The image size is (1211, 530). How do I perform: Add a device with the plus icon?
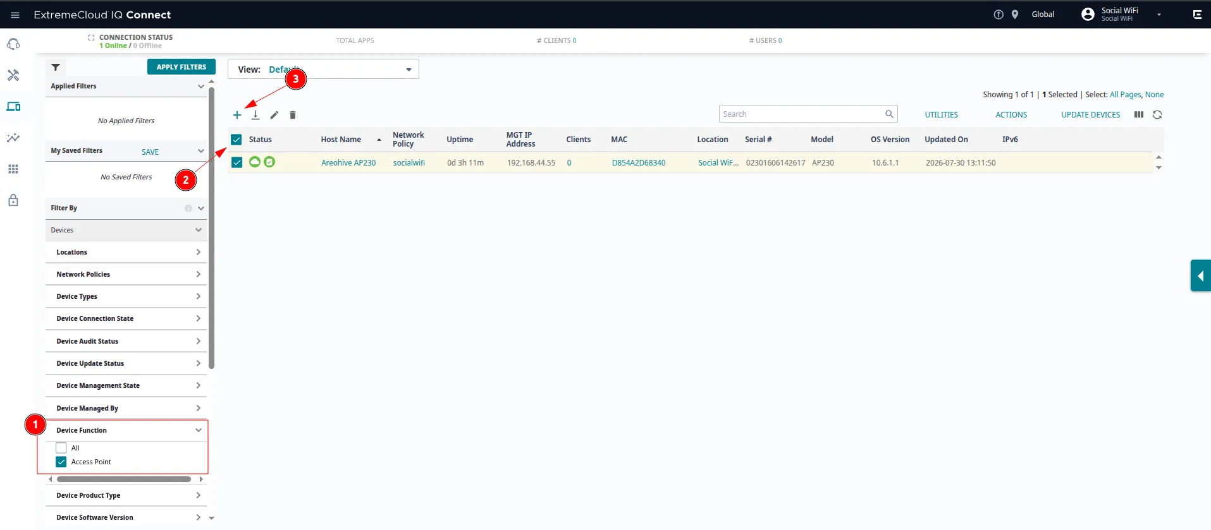coord(237,115)
